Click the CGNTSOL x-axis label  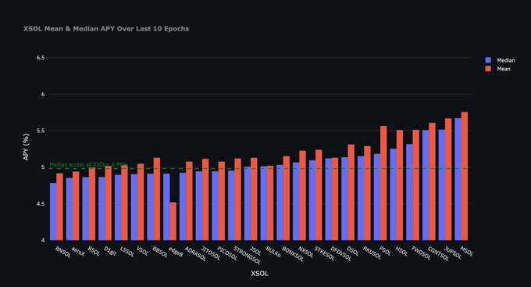point(439,253)
